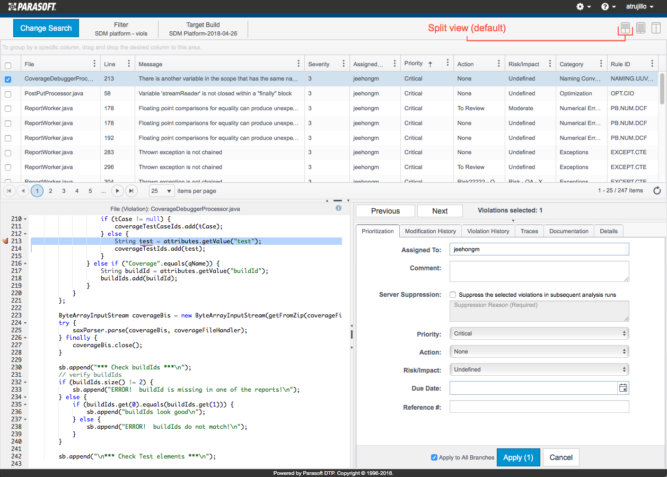Open Filter SDM platform - viols selector
Screen dimensions: 667x477
[121, 29]
